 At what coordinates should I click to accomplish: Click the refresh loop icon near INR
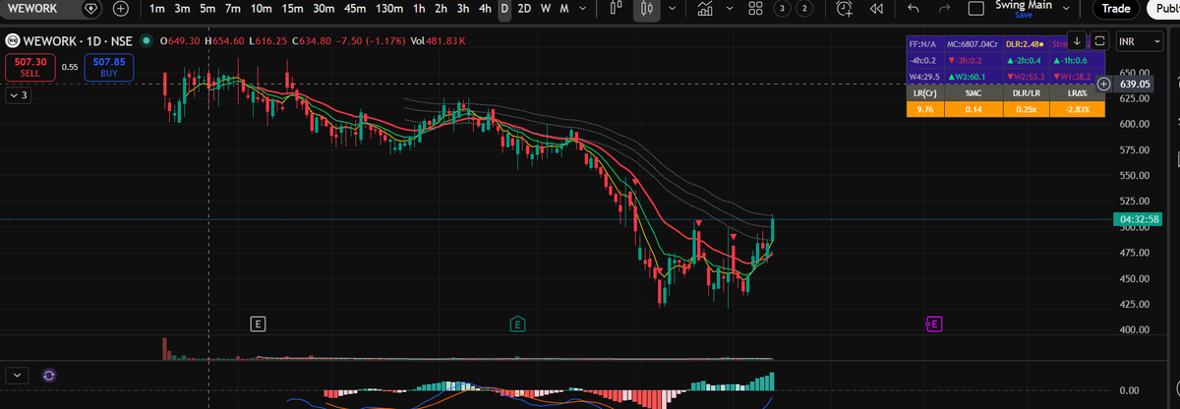(x=1099, y=41)
